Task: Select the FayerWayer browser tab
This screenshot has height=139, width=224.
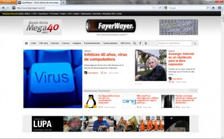Action: pyautogui.click(x=39, y=3)
